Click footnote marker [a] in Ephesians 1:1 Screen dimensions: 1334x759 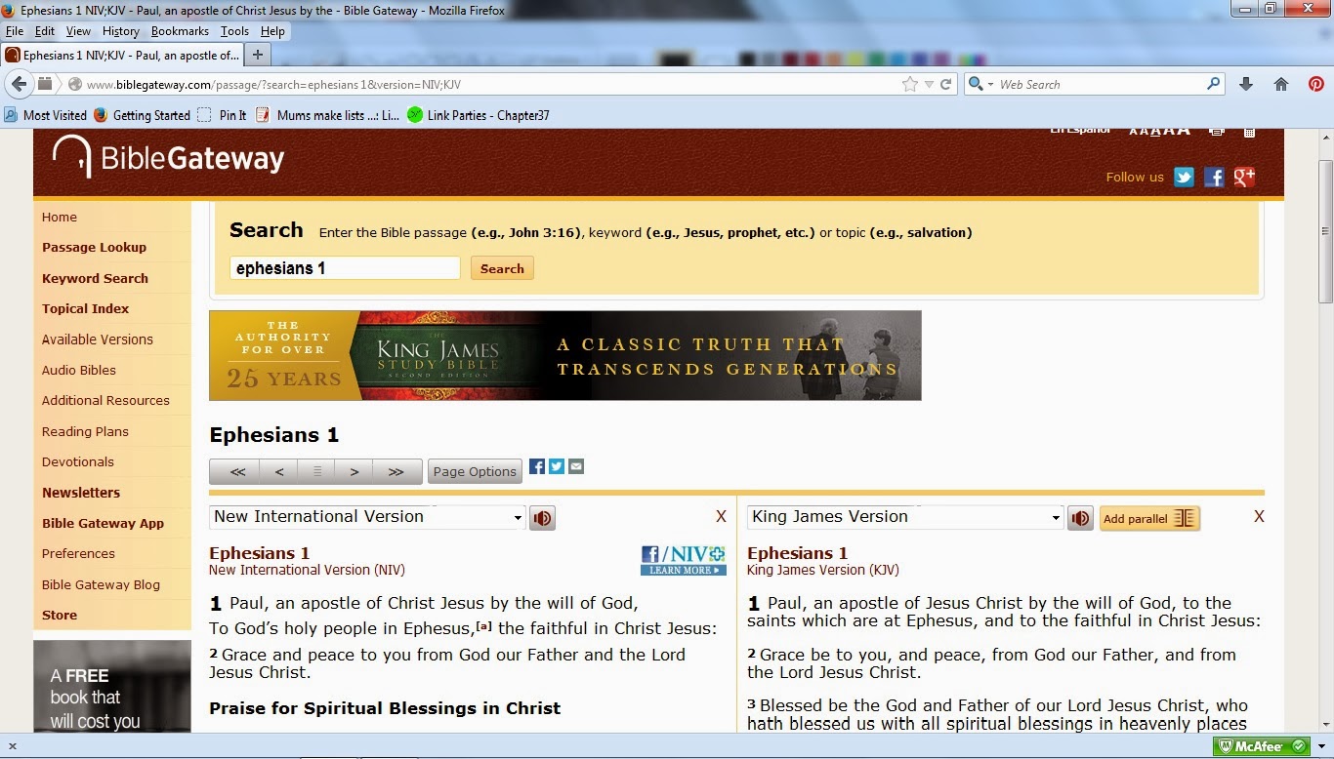pos(483,627)
